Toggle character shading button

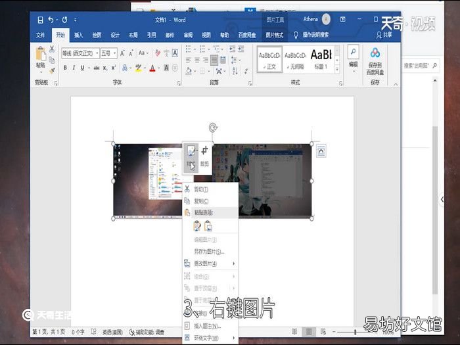pyautogui.click(x=166, y=68)
